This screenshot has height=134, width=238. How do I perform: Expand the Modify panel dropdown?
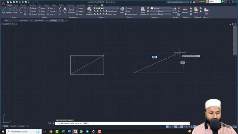pyautogui.click(x=45, y=17)
